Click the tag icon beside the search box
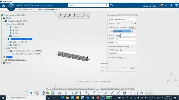The width and height of the screenshot is (179, 100). pos(111,5)
